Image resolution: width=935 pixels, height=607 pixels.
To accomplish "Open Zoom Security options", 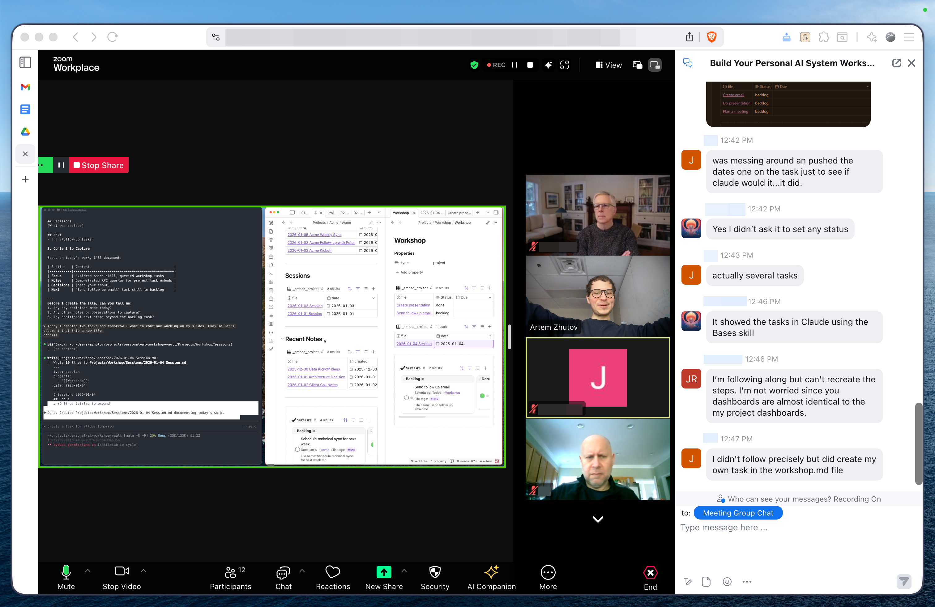I will (435, 578).
